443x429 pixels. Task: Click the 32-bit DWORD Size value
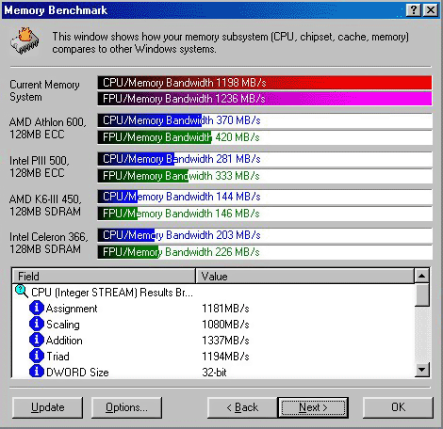(214, 373)
